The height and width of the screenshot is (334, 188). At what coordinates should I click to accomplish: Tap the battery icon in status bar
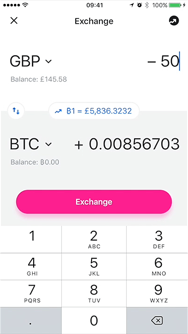coord(176,5)
